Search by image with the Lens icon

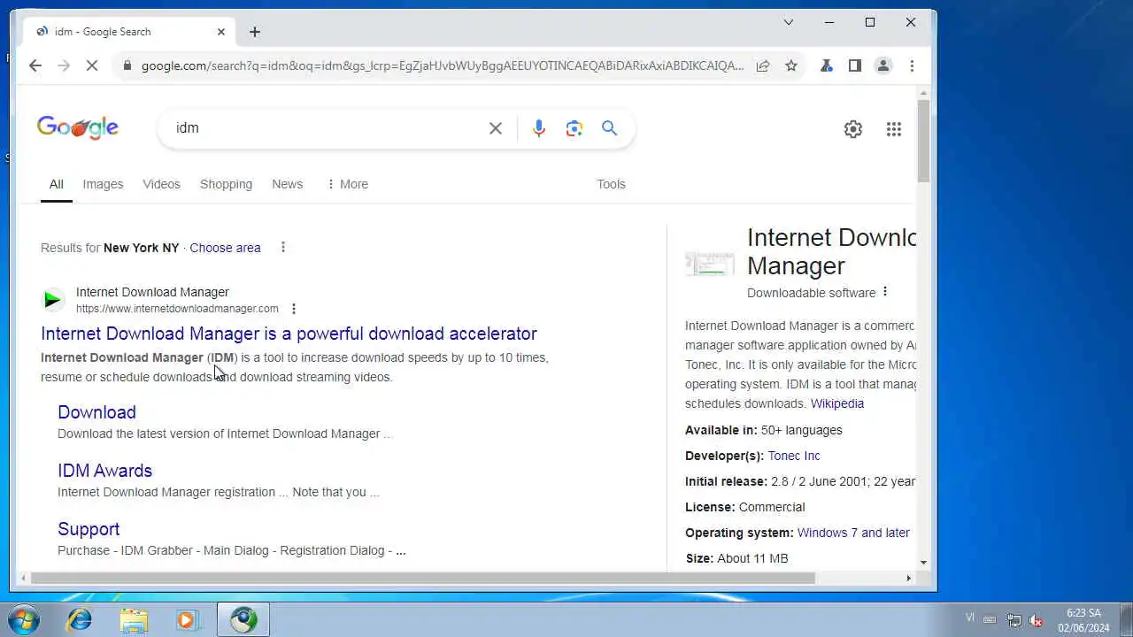574,128
